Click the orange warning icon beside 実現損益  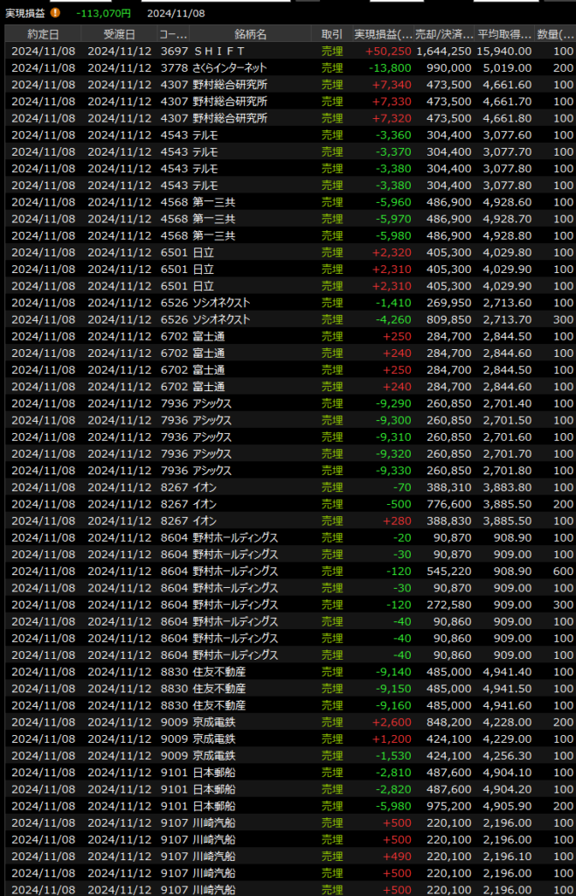click(x=56, y=13)
